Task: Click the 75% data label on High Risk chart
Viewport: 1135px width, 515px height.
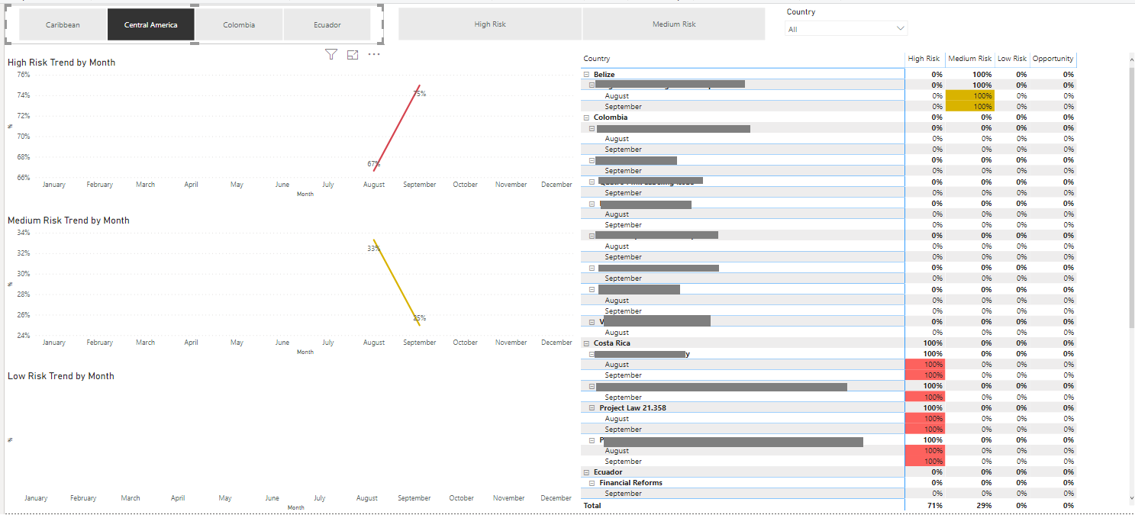Action: pyautogui.click(x=420, y=94)
